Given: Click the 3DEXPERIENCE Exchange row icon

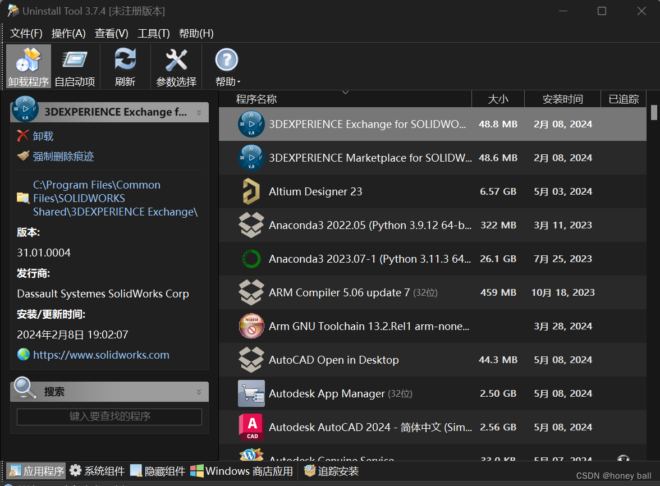Looking at the screenshot, I should (x=251, y=123).
